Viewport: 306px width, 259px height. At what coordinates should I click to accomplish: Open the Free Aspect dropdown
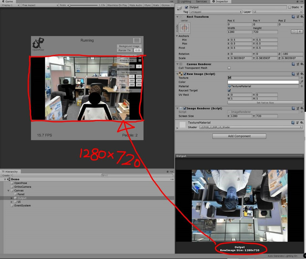pos(40,5)
